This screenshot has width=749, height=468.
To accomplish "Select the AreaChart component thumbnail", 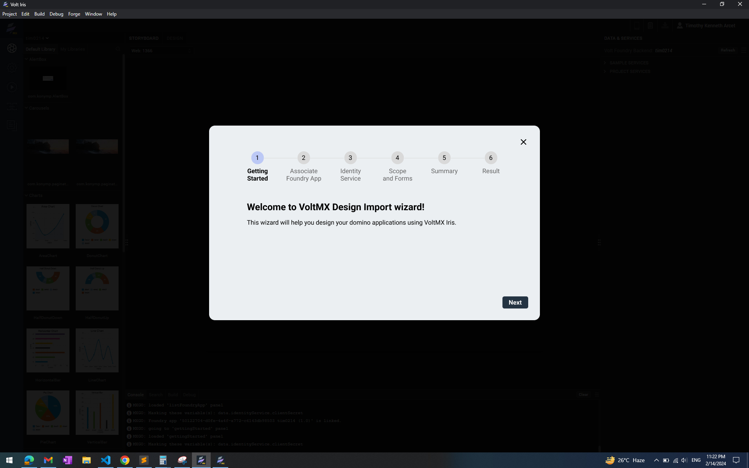I will pos(48,226).
